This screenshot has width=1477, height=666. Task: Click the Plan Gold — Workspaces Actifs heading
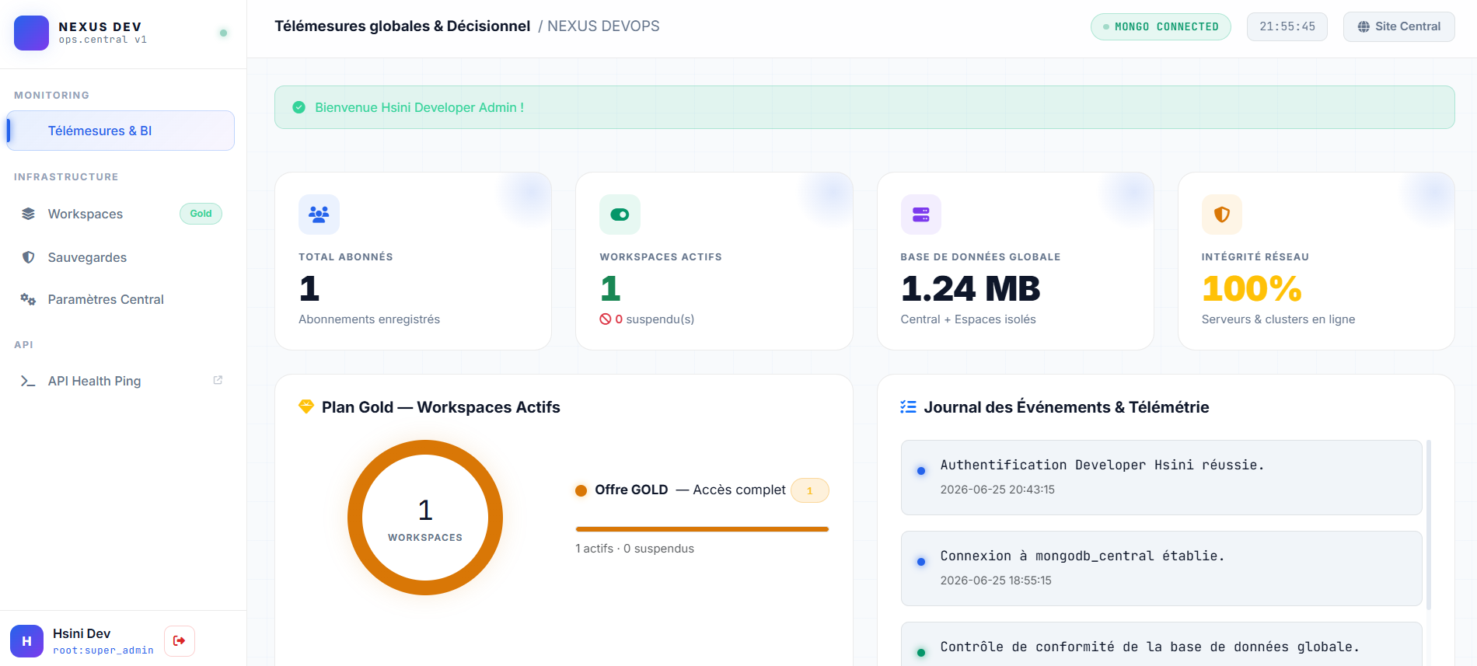click(441, 407)
